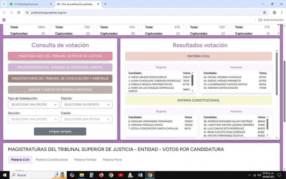
Task: Expand the Distrito dropdown
Action: (86, 105)
